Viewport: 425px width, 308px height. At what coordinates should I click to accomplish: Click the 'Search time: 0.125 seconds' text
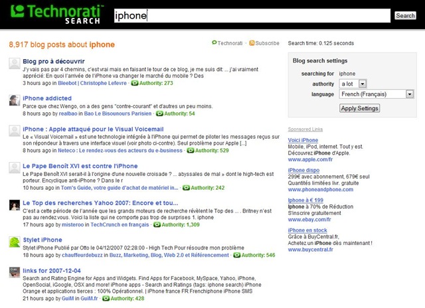(x=321, y=43)
